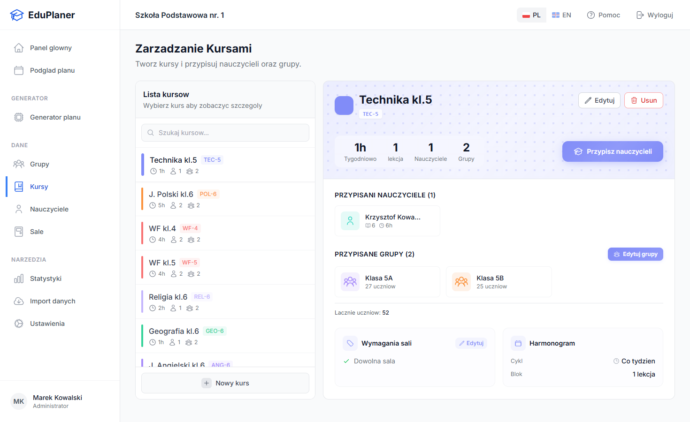Click the Technika kl.5 purple color swatch
This screenshot has width=690, height=422.
coord(344,105)
